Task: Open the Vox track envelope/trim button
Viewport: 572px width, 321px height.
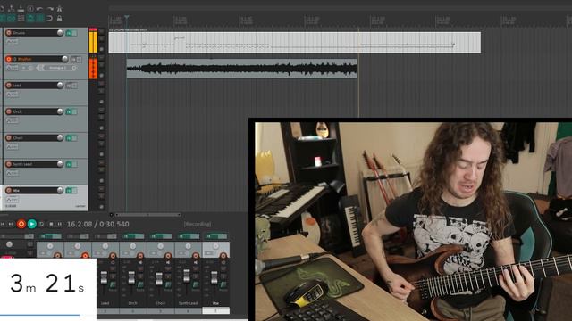Action: click(x=13, y=200)
